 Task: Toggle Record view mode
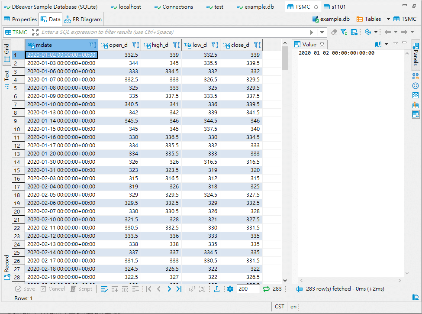click(x=7, y=266)
